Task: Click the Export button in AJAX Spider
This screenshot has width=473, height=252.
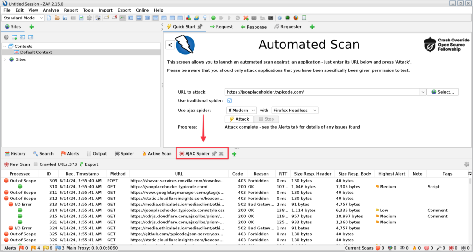Action: (x=89, y=164)
